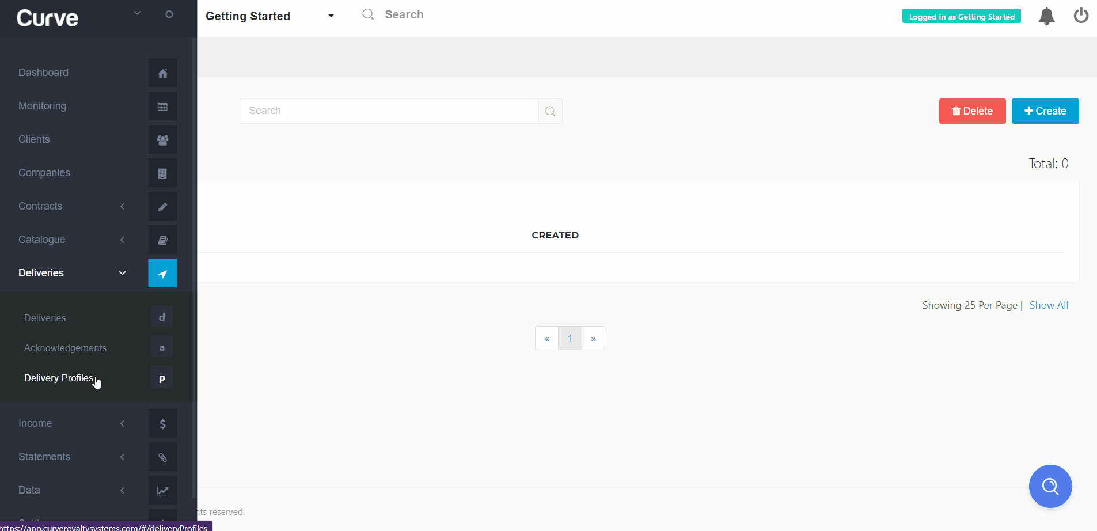Open Deliveries sub-item
Viewport: 1097px width, 531px height.
(45, 318)
